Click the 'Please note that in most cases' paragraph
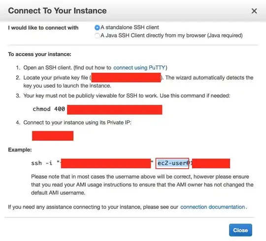The height and width of the screenshot is (241, 266). point(142,184)
